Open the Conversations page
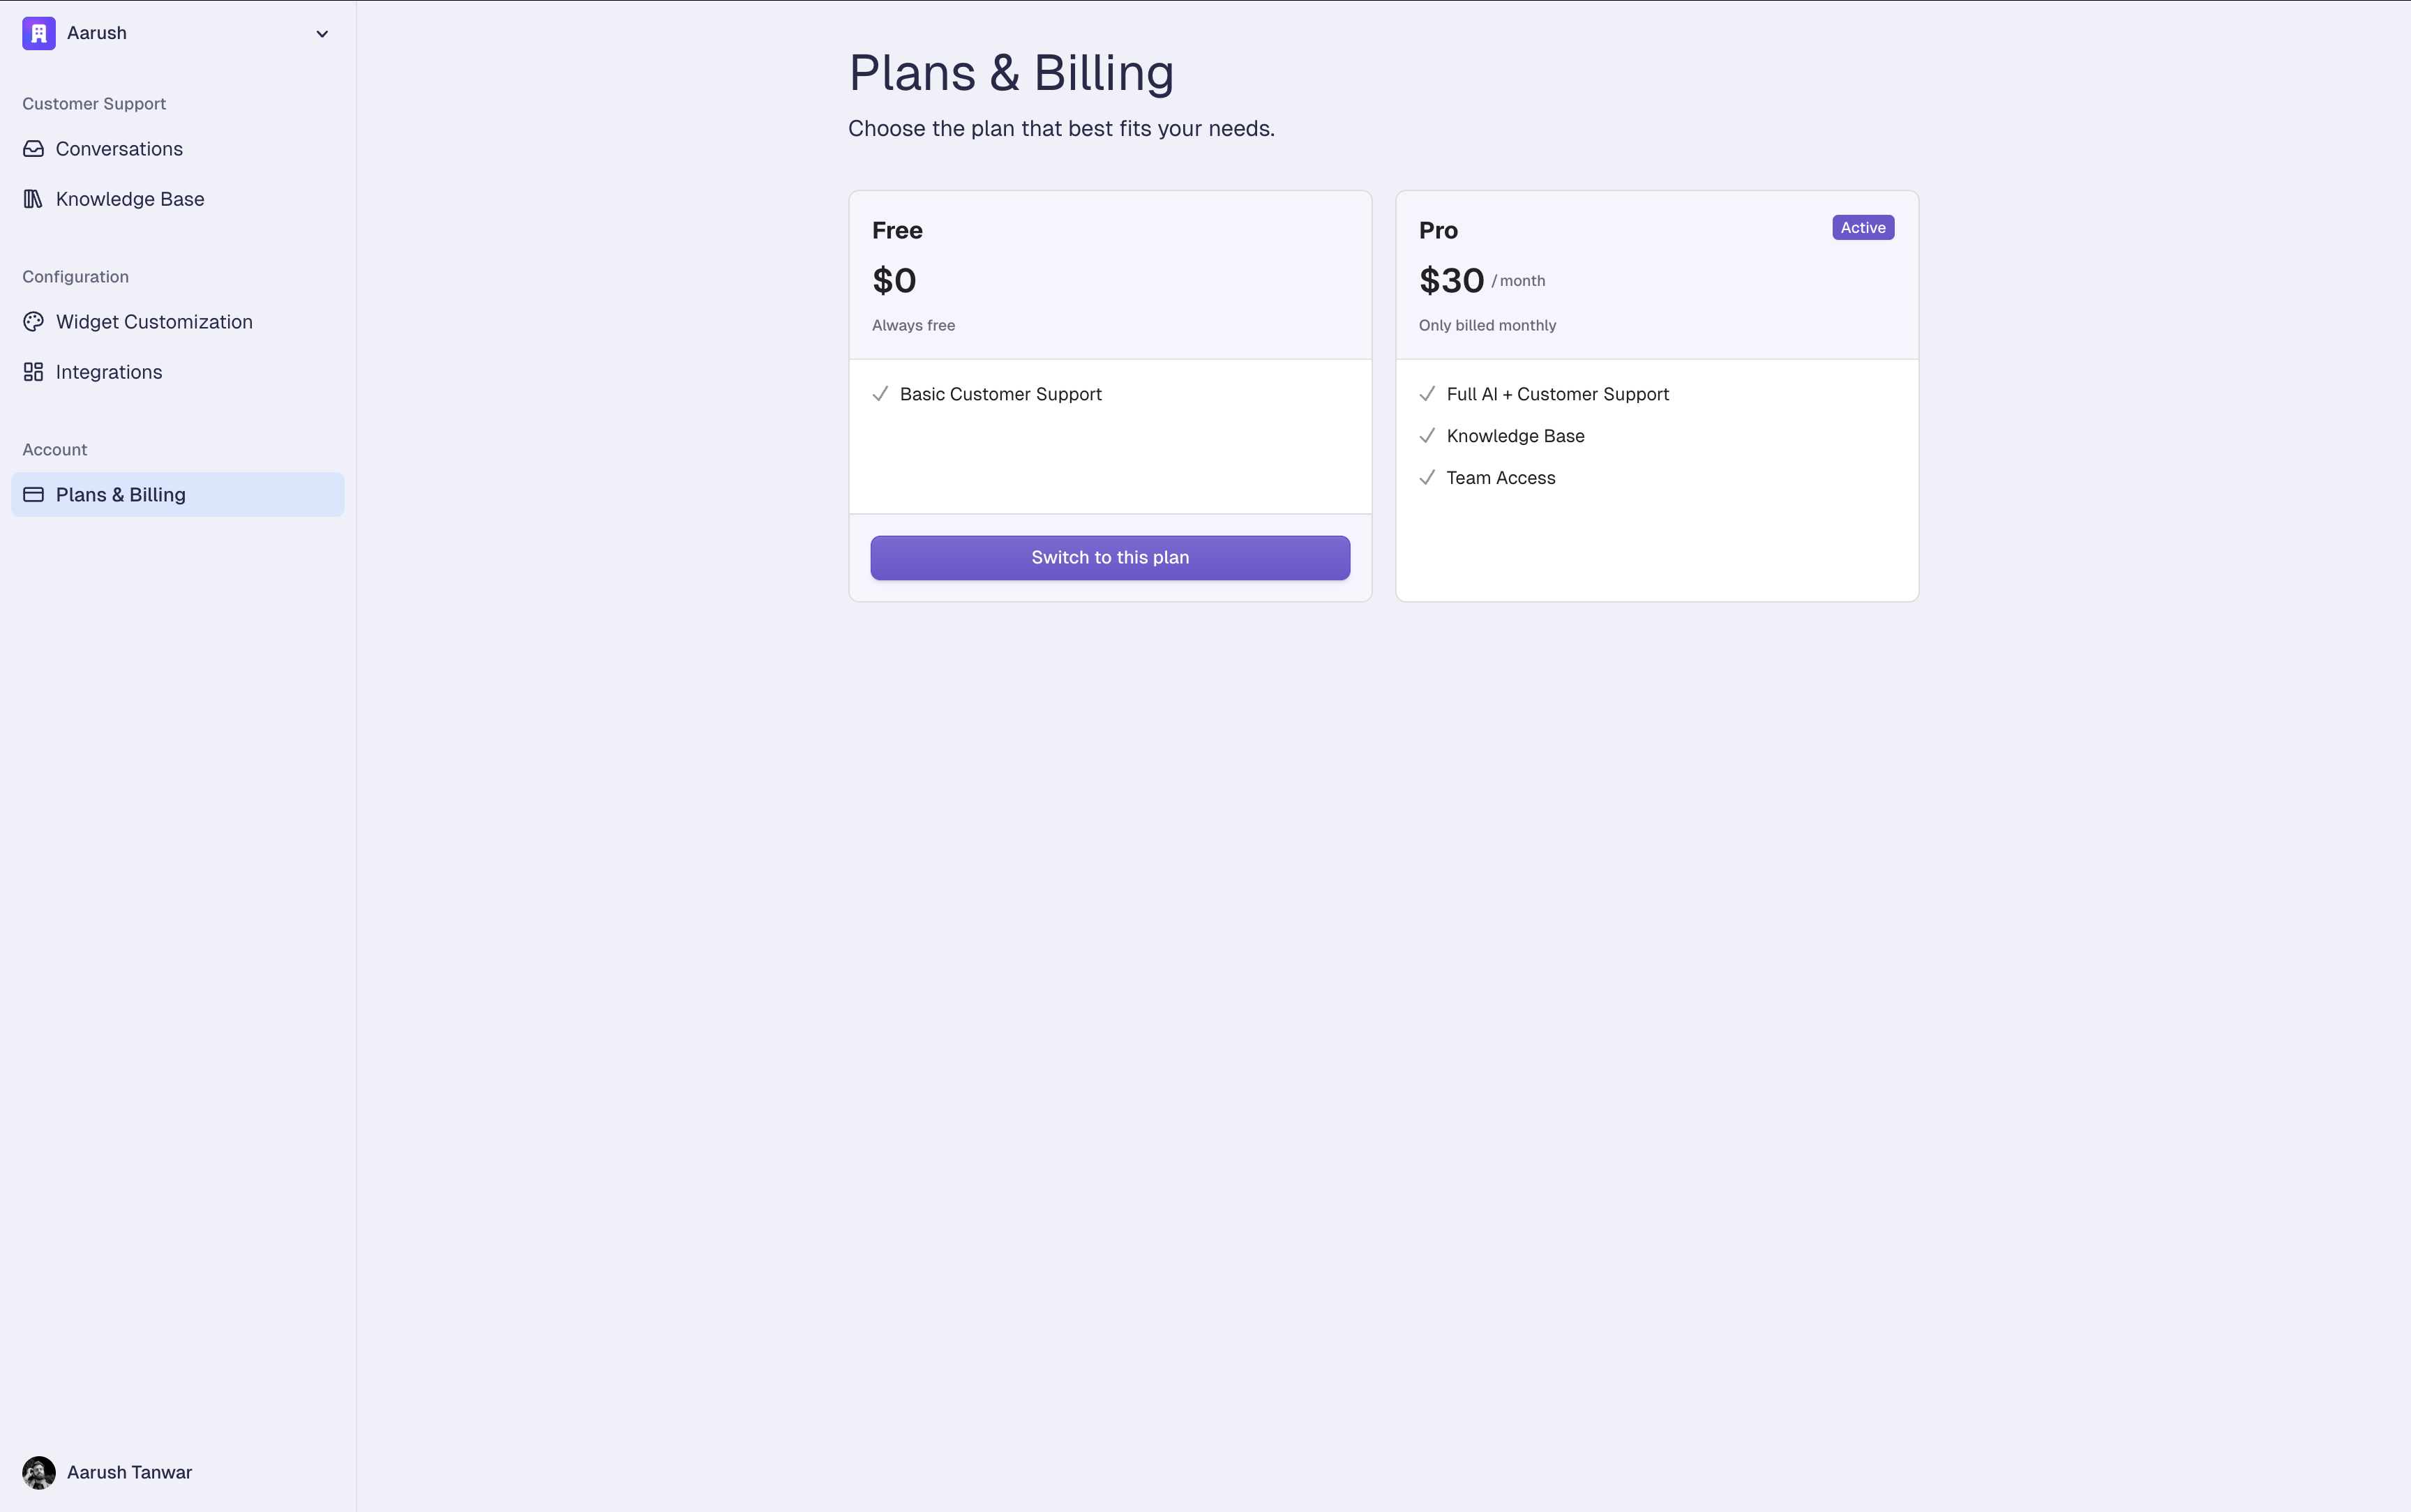The height and width of the screenshot is (1512, 2411). (119, 149)
